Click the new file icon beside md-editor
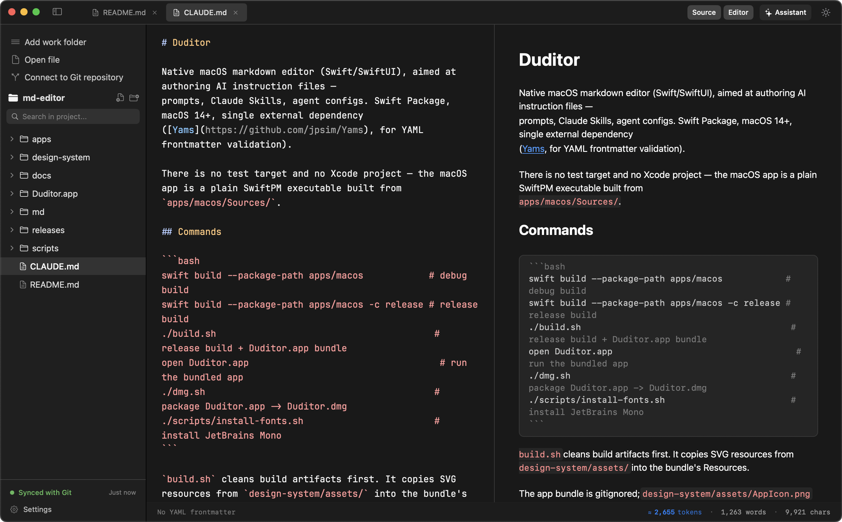Image resolution: width=842 pixels, height=522 pixels. [x=120, y=98]
